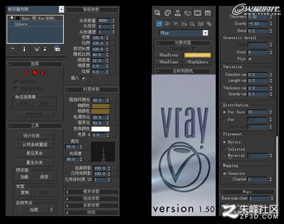
Task: Select the Space Warps category icon
Action: (x=201, y=24)
